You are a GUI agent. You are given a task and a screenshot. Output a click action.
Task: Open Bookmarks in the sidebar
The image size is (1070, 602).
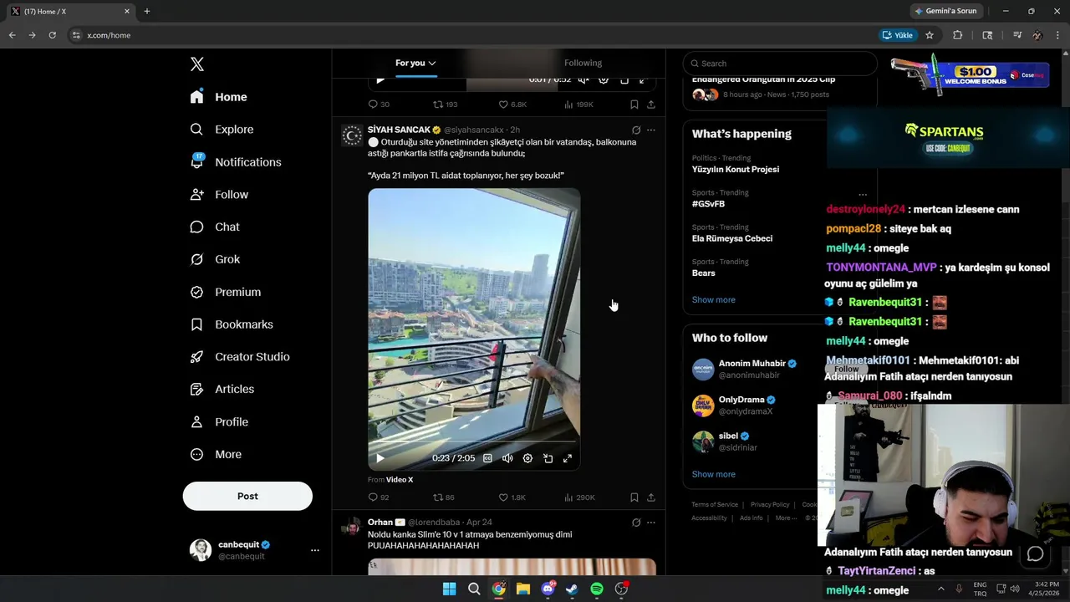click(x=232, y=324)
